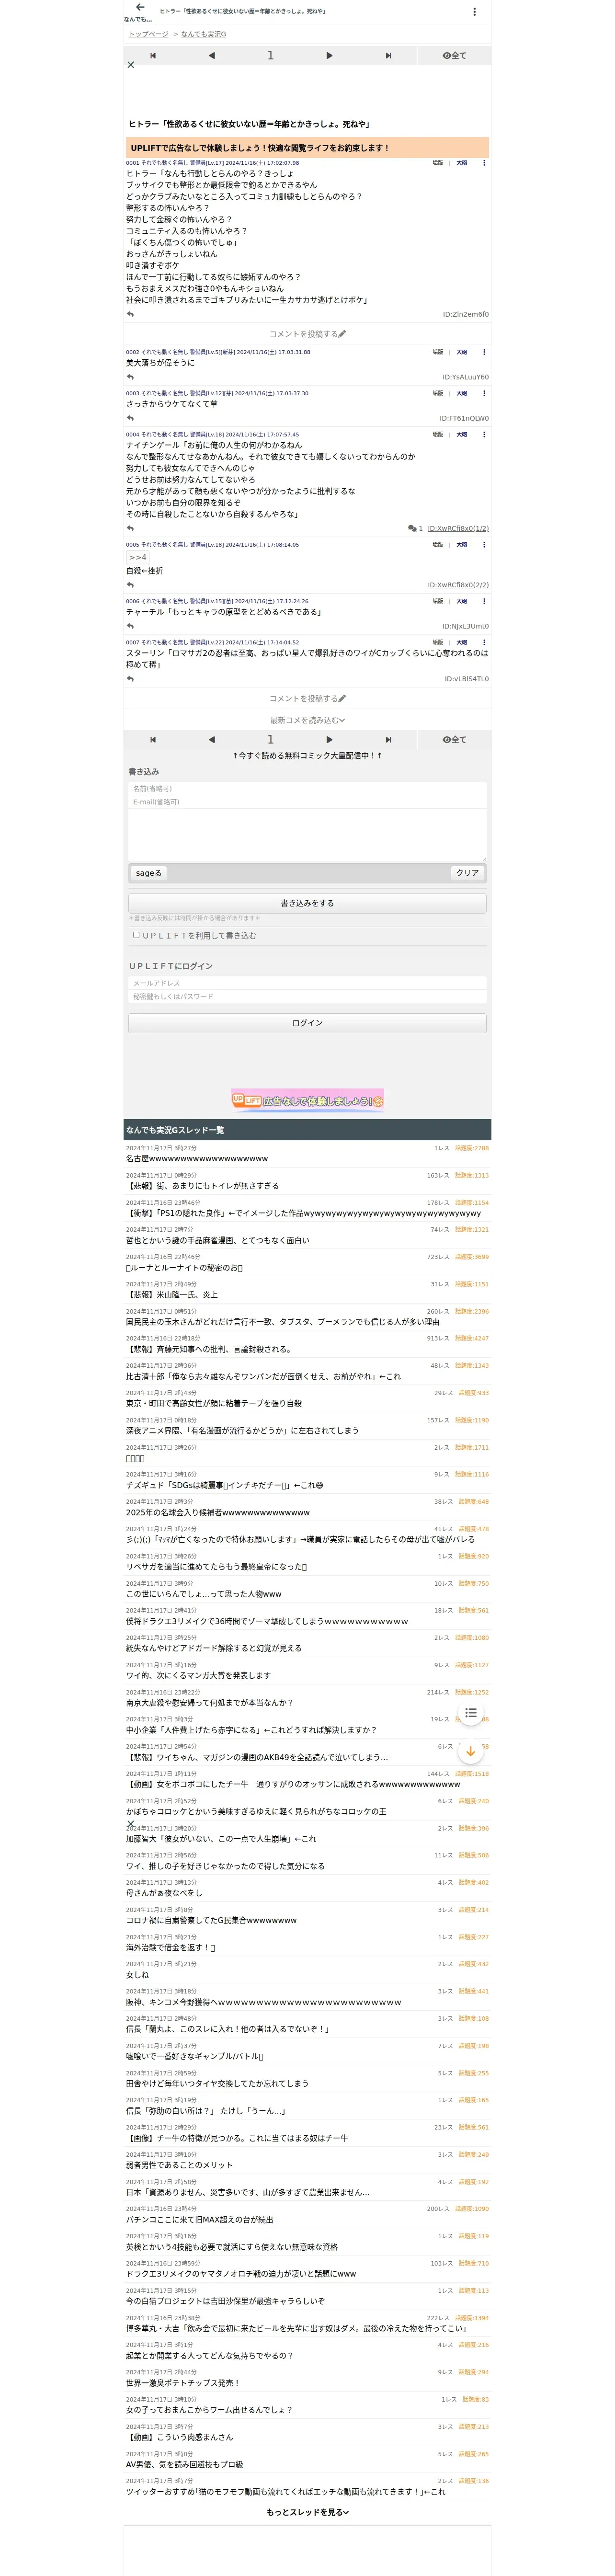Viewport: 615px width, 2576px height.
Task: Go to next page in bottom pager
Action: click(329, 740)
